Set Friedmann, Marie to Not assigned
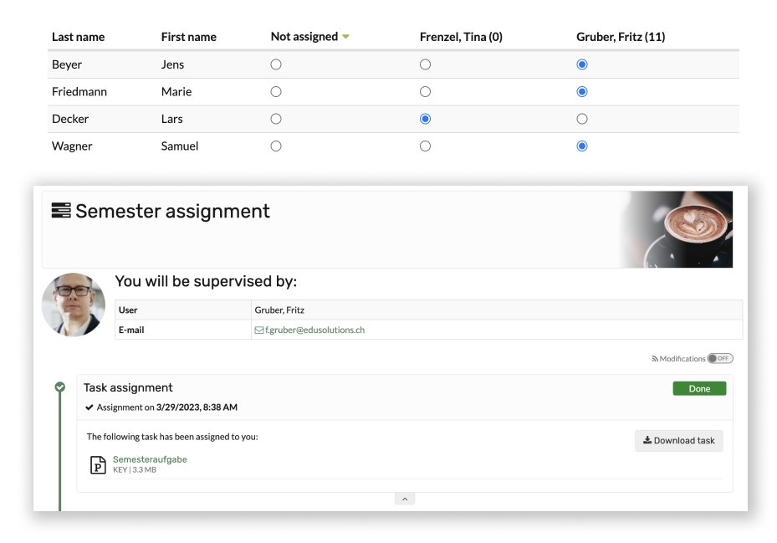Viewport: 777px width, 543px height. 276,92
